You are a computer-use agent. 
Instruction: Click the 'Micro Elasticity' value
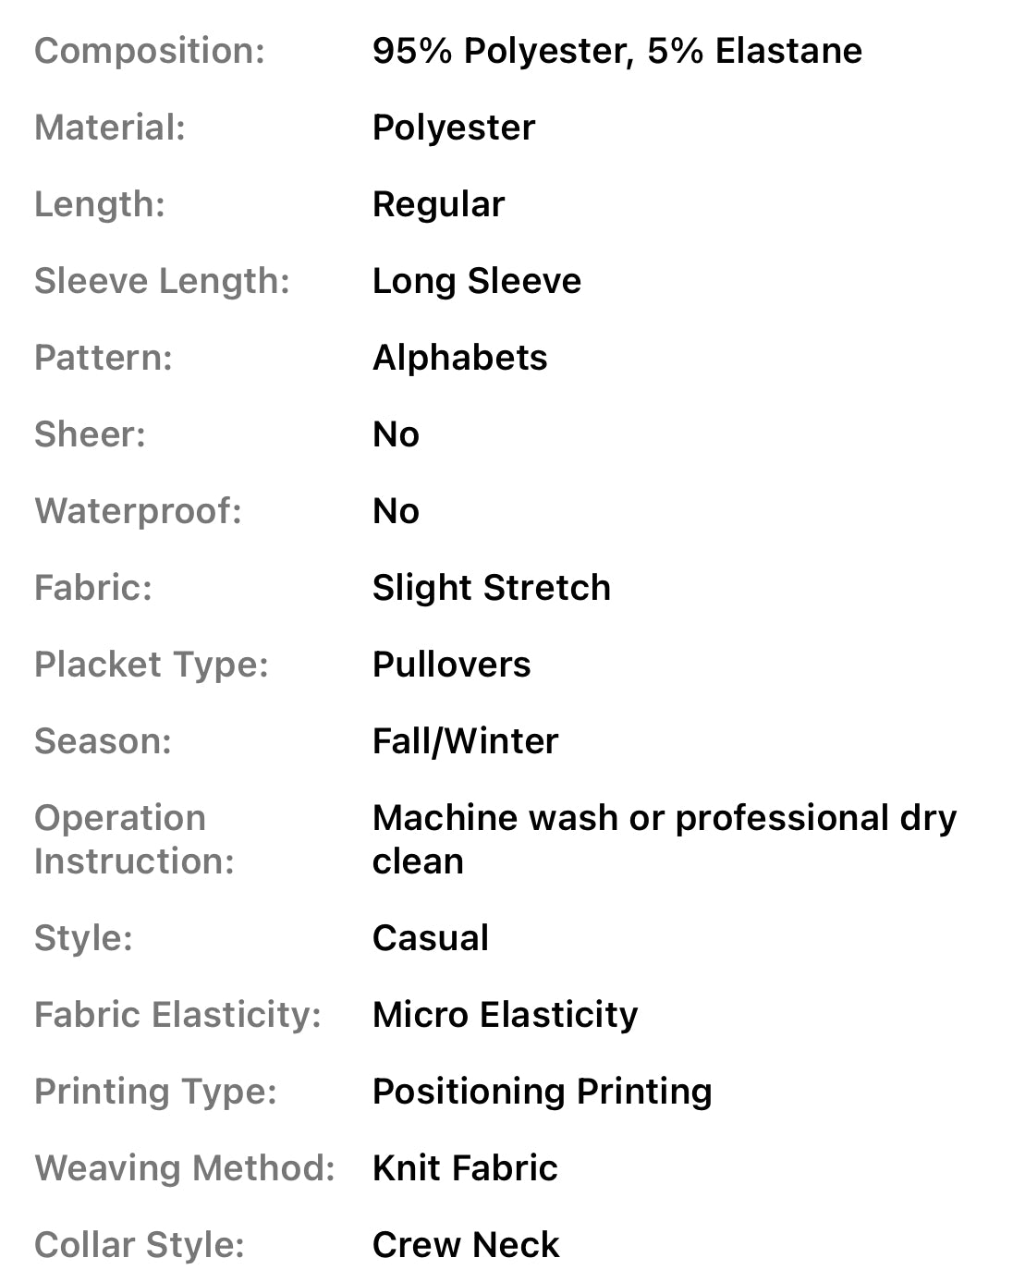pyautogui.click(x=505, y=1015)
